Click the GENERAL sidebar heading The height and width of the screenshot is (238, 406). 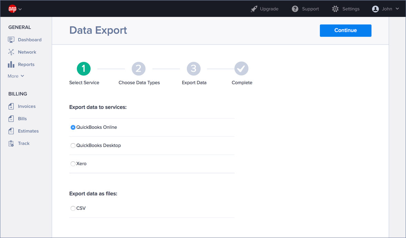point(20,27)
